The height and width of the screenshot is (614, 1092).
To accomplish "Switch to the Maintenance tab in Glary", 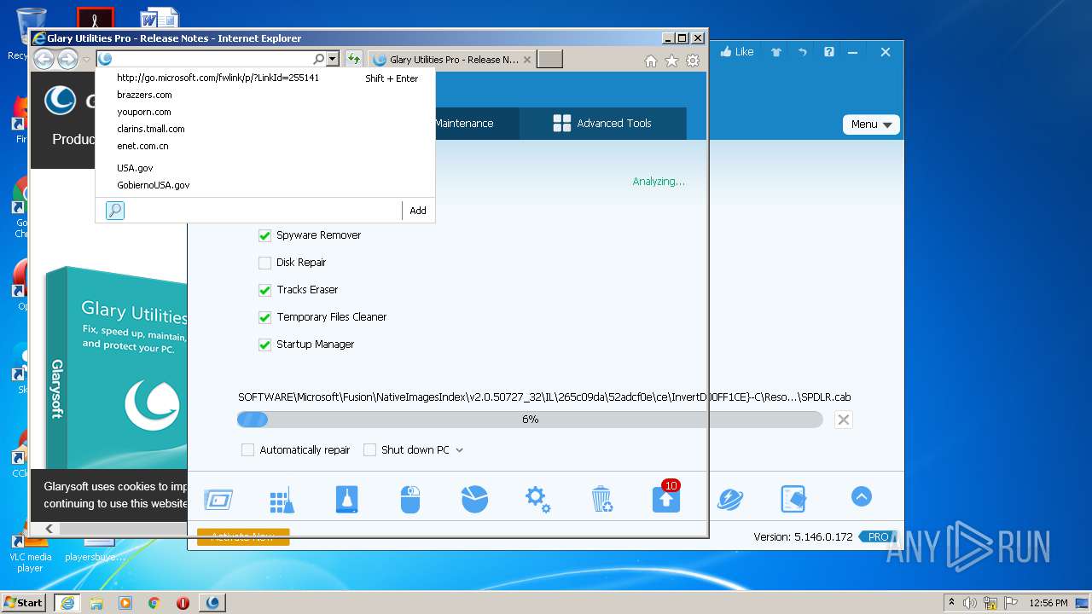I will pyautogui.click(x=464, y=124).
